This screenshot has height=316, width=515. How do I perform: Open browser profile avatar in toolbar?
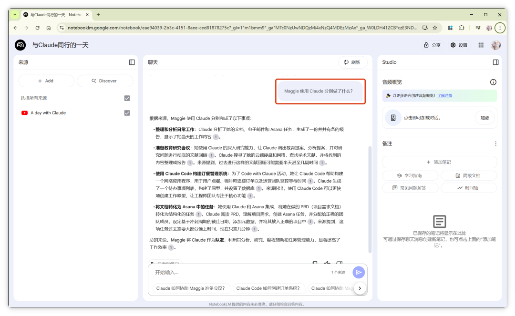489,28
